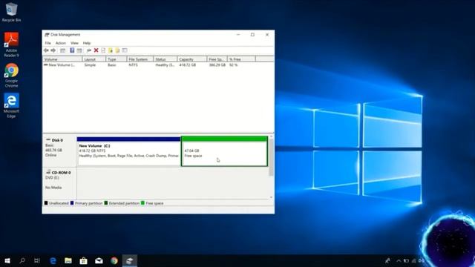Open the Action menu
The height and width of the screenshot is (267, 475).
tap(61, 43)
